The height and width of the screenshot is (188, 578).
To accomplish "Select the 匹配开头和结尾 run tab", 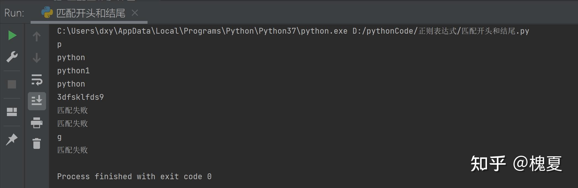I will [90, 13].
